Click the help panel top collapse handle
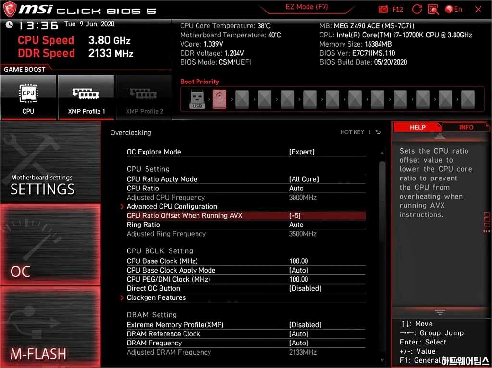 pos(440,136)
